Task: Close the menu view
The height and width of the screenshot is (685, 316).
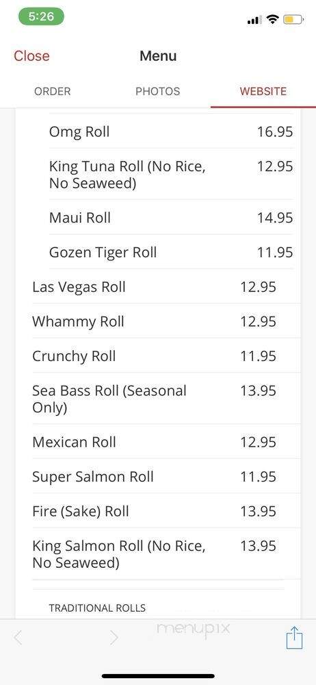Action: (x=31, y=56)
